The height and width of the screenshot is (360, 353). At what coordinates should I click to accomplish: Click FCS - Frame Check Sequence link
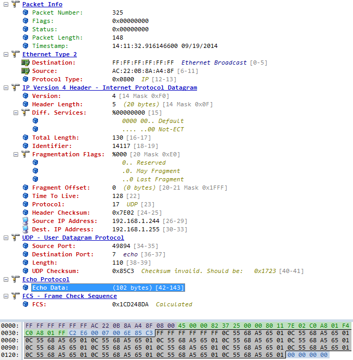click(x=70, y=296)
